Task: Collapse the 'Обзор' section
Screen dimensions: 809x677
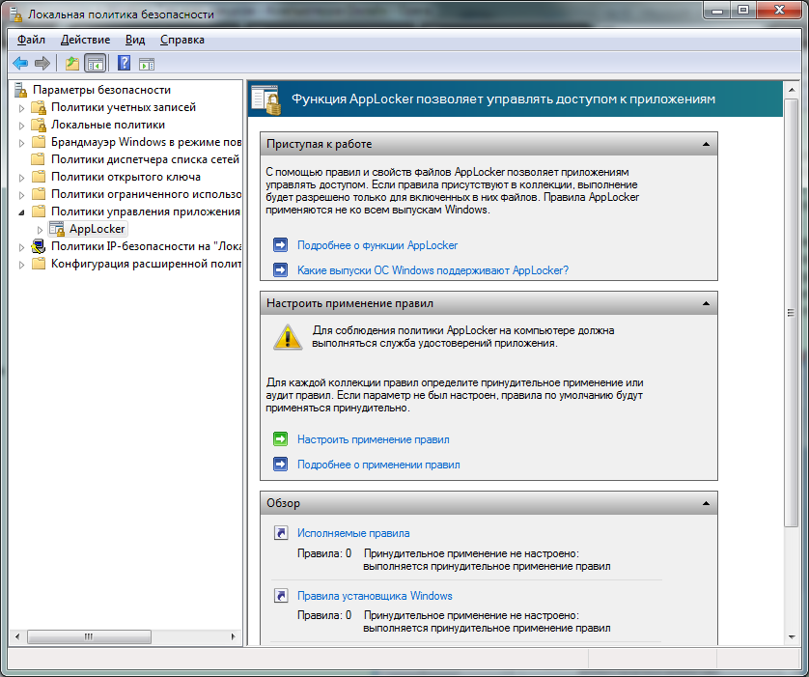Action: [706, 503]
